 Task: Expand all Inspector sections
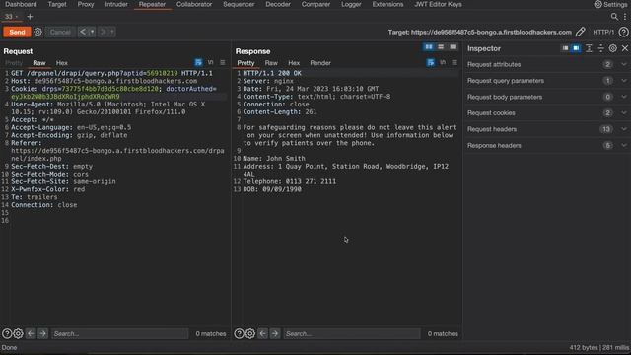click(x=589, y=48)
